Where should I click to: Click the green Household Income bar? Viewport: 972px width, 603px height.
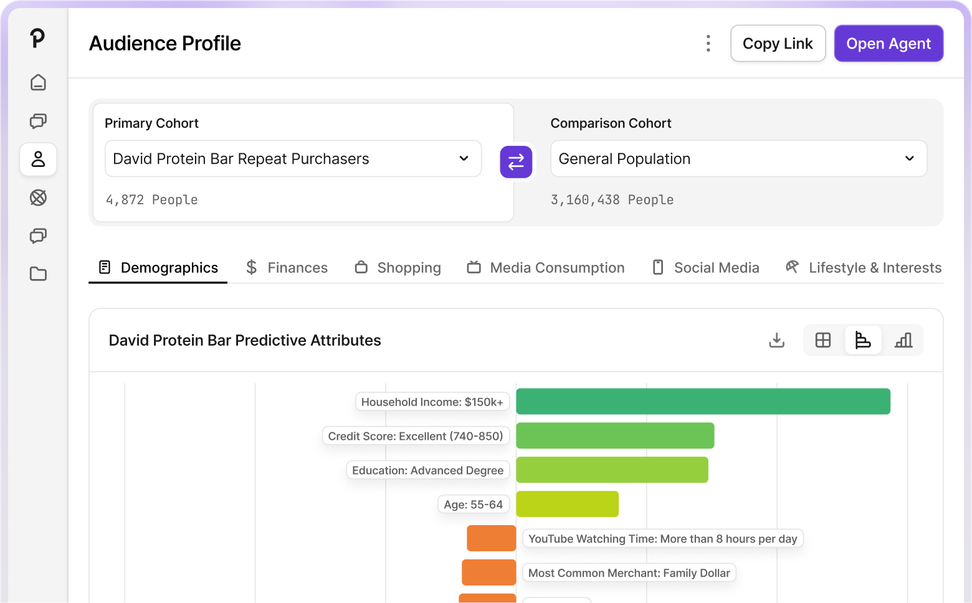pyautogui.click(x=703, y=402)
